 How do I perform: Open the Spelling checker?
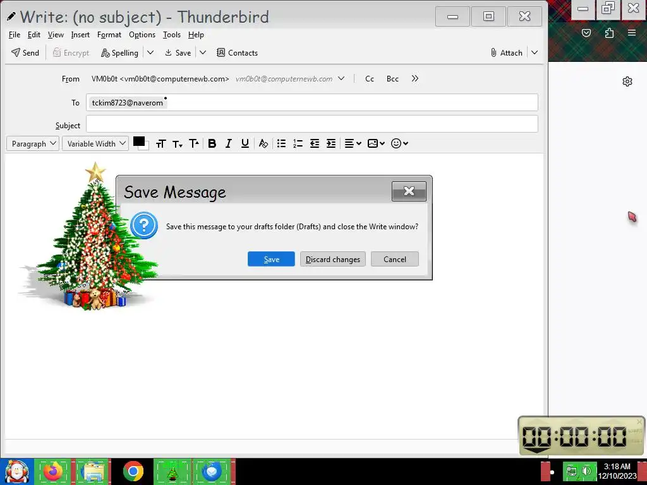tap(119, 53)
